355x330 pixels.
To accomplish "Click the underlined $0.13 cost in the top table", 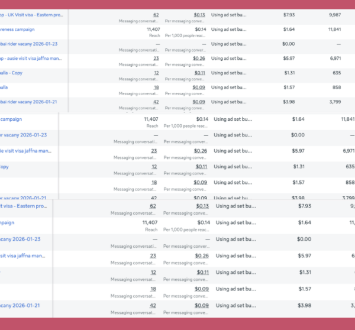I will (x=199, y=14).
